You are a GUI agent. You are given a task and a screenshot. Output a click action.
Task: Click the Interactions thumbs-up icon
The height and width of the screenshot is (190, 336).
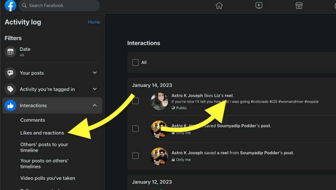[x=10, y=106]
